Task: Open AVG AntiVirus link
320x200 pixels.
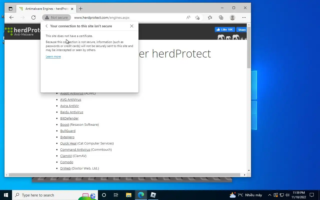Action: pyautogui.click(x=70, y=99)
